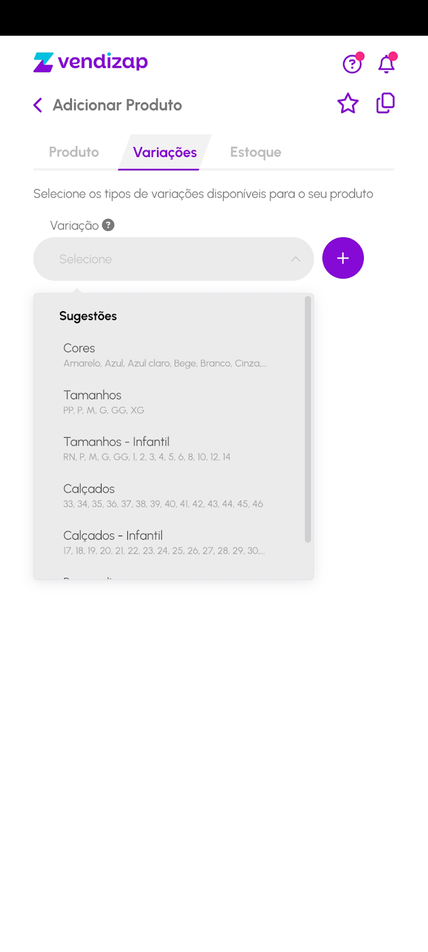Screen dimensions: 428x952
Task: Select the Variações tab
Action: [165, 152]
